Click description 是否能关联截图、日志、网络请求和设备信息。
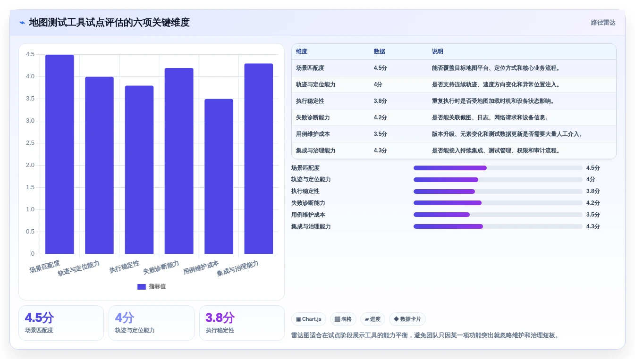The image size is (635, 359). tap(490, 117)
